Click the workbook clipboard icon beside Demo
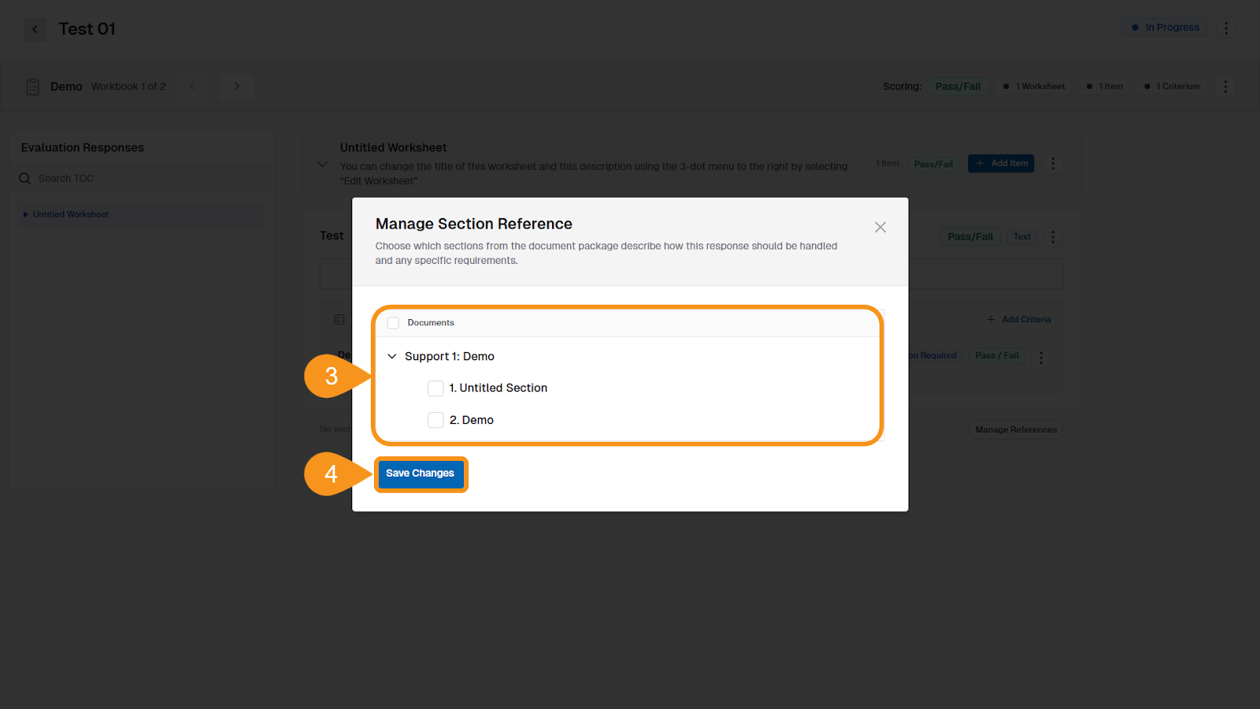Image resolution: width=1260 pixels, height=709 pixels. 32,87
